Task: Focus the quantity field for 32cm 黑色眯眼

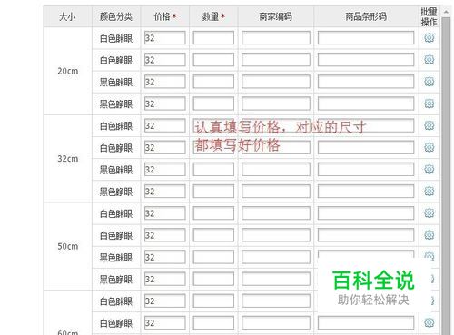Action: [213, 170]
